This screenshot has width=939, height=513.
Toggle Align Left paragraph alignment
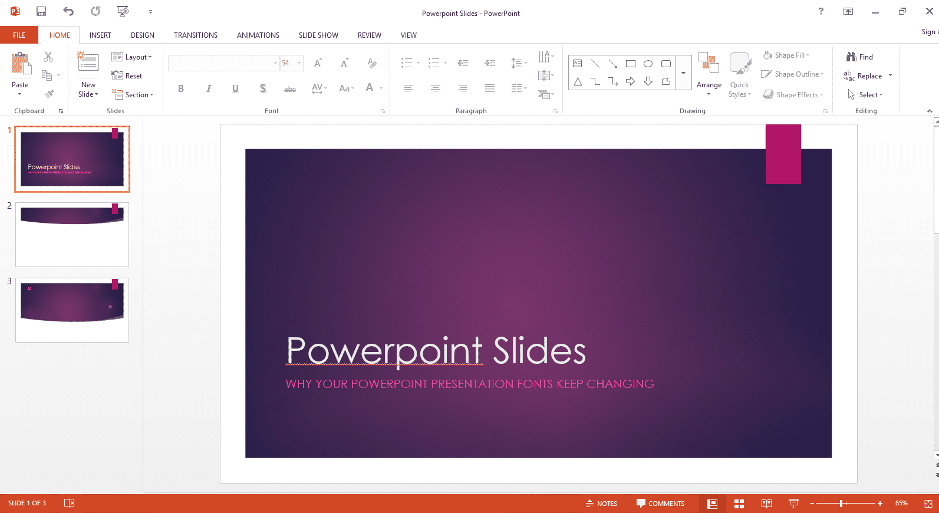408,88
